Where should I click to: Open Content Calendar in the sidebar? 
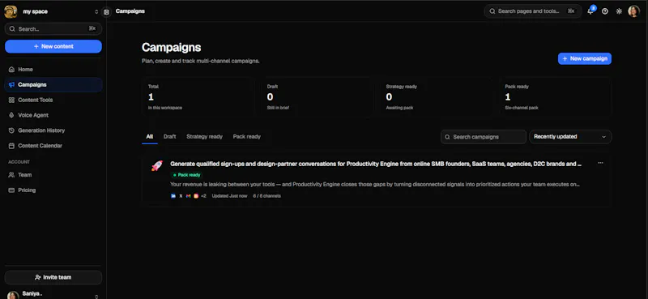click(53, 146)
